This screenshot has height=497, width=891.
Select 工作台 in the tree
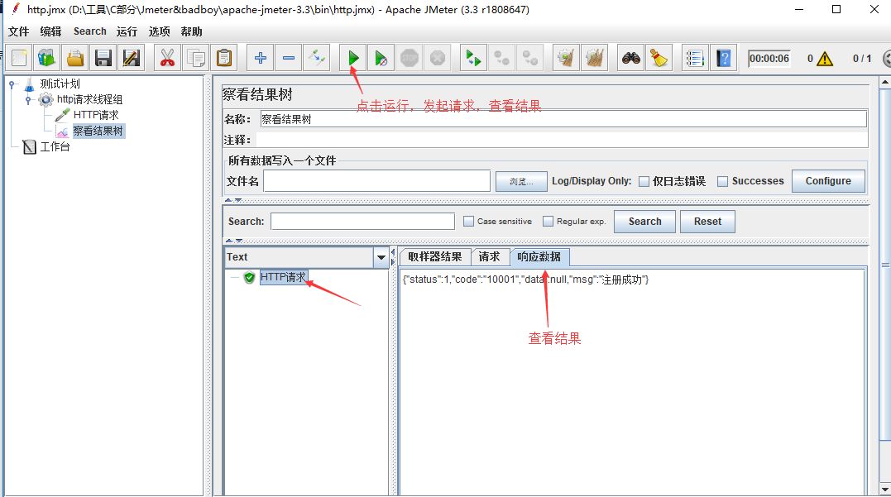click(55, 147)
